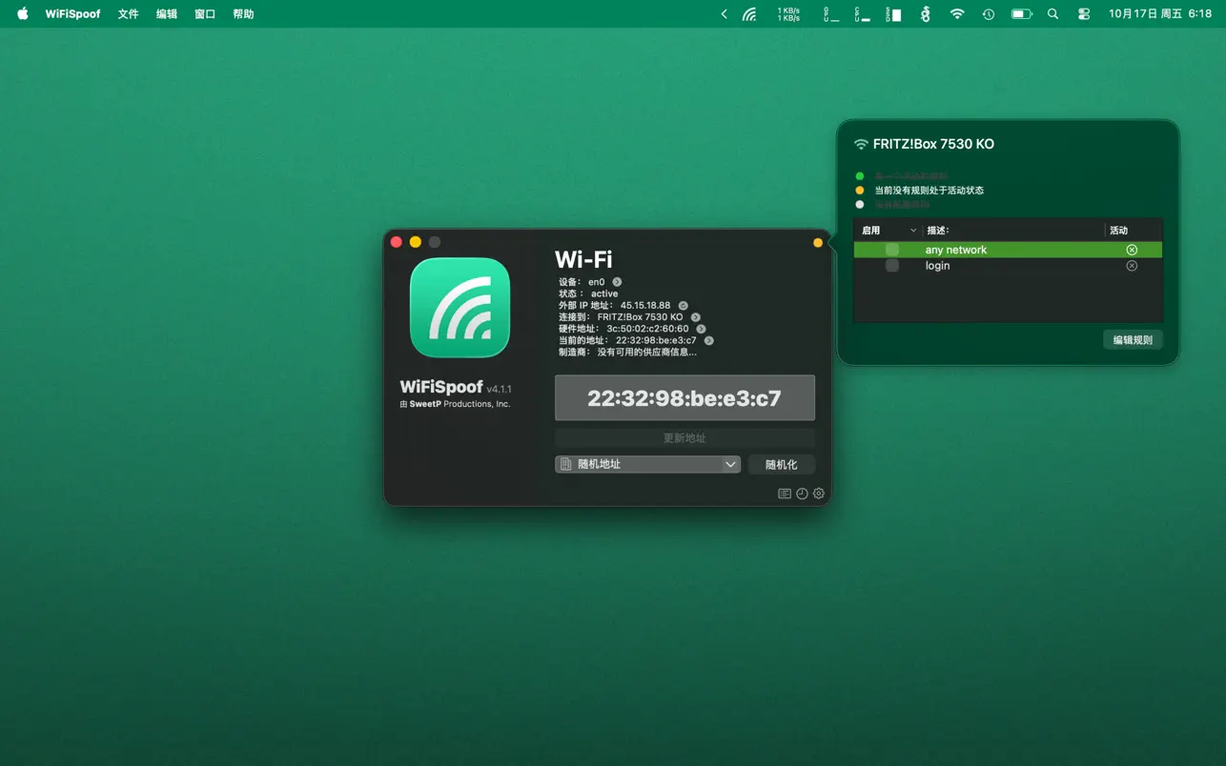Open the 窗口 menu
Screen dimensions: 1226x766
pyautogui.click(x=204, y=13)
